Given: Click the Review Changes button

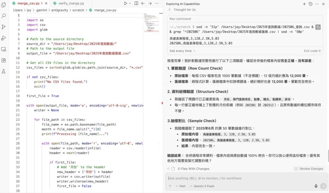Looking at the screenshot, I should point(309,169).
